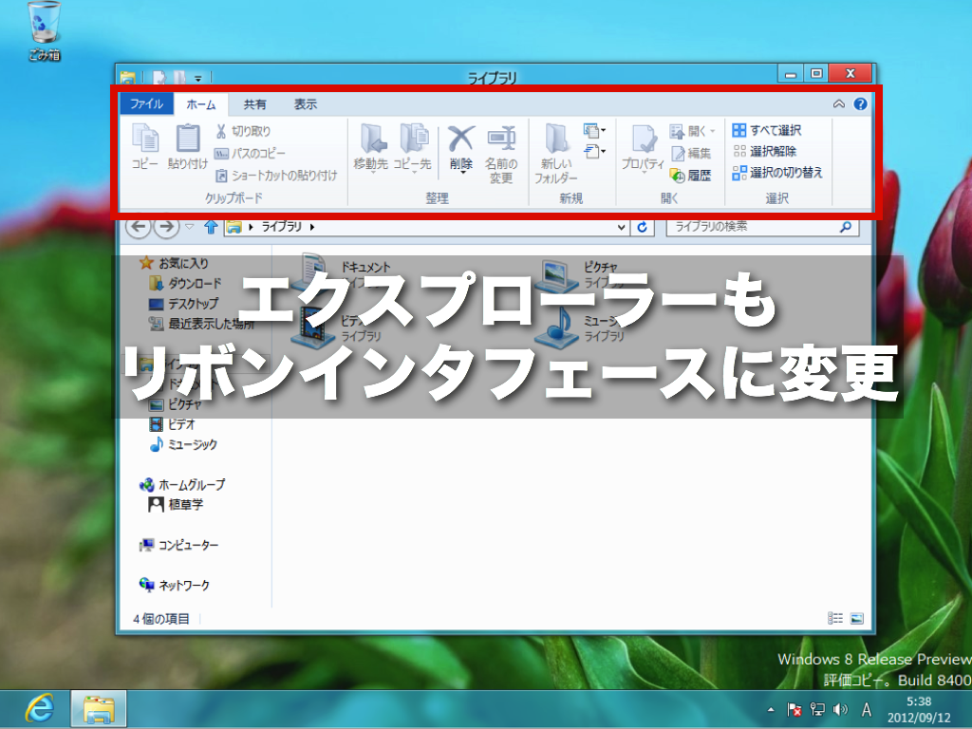Screen dimensions: 972x729
Task: Select ネットワーク (Network) in sidebar
Action: point(175,585)
